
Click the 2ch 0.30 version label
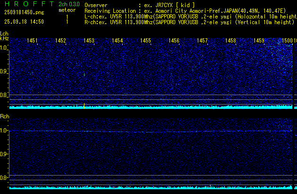point(68,4)
